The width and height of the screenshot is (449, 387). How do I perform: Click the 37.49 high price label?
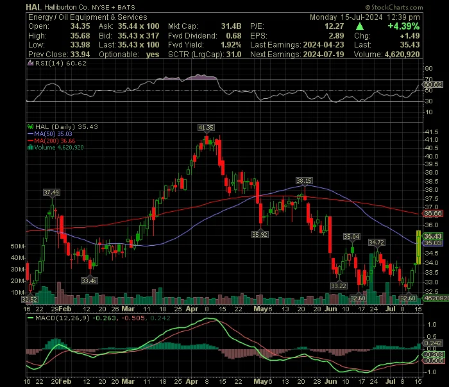point(51,192)
